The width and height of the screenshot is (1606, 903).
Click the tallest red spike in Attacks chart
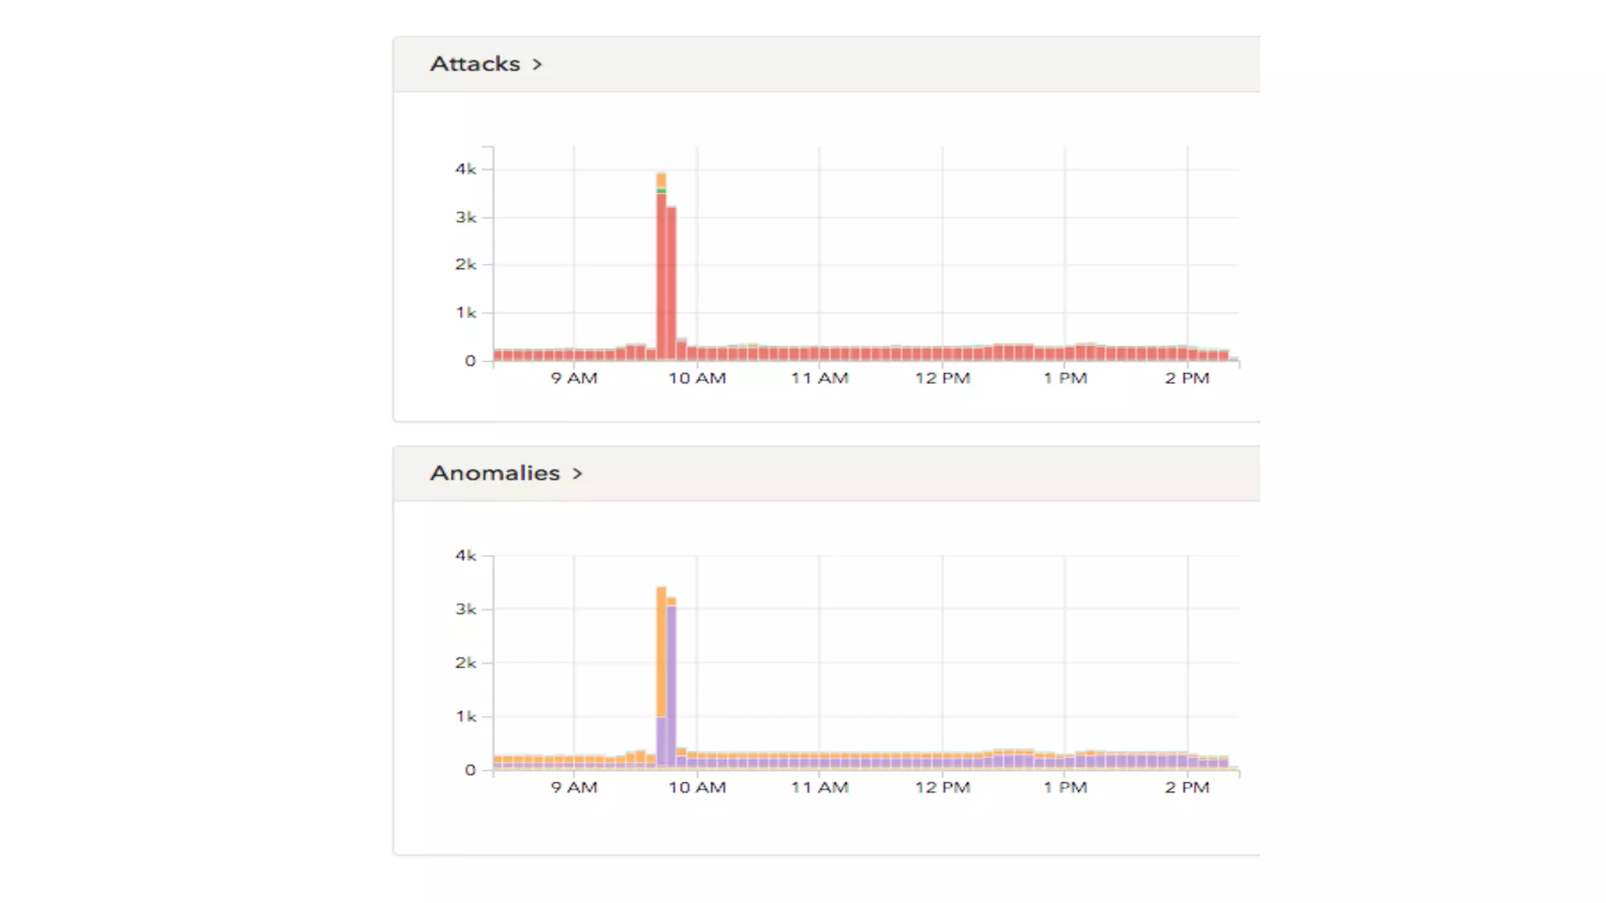[661, 274]
